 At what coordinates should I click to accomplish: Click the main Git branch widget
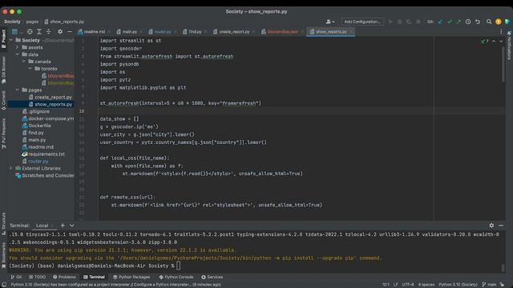pos(489,285)
